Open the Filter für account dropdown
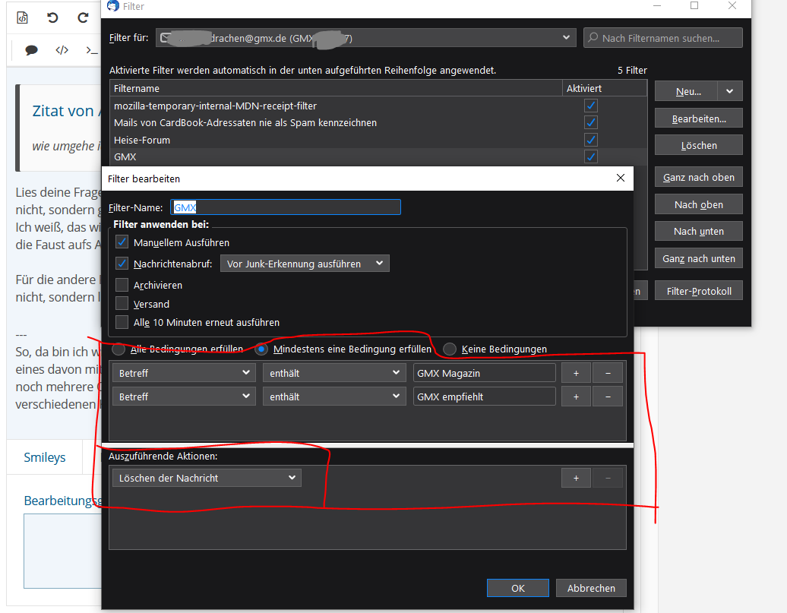 point(365,38)
